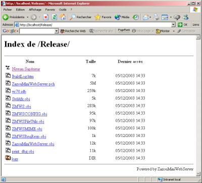The width and height of the screenshot is (202, 183).
Task: Expand Google search box dropdown
Action: (x=57, y=31)
